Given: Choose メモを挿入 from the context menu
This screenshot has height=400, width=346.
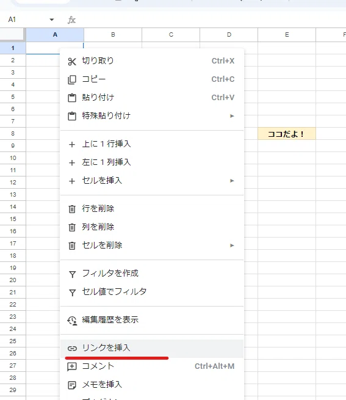Looking at the screenshot, I should pos(152,385).
